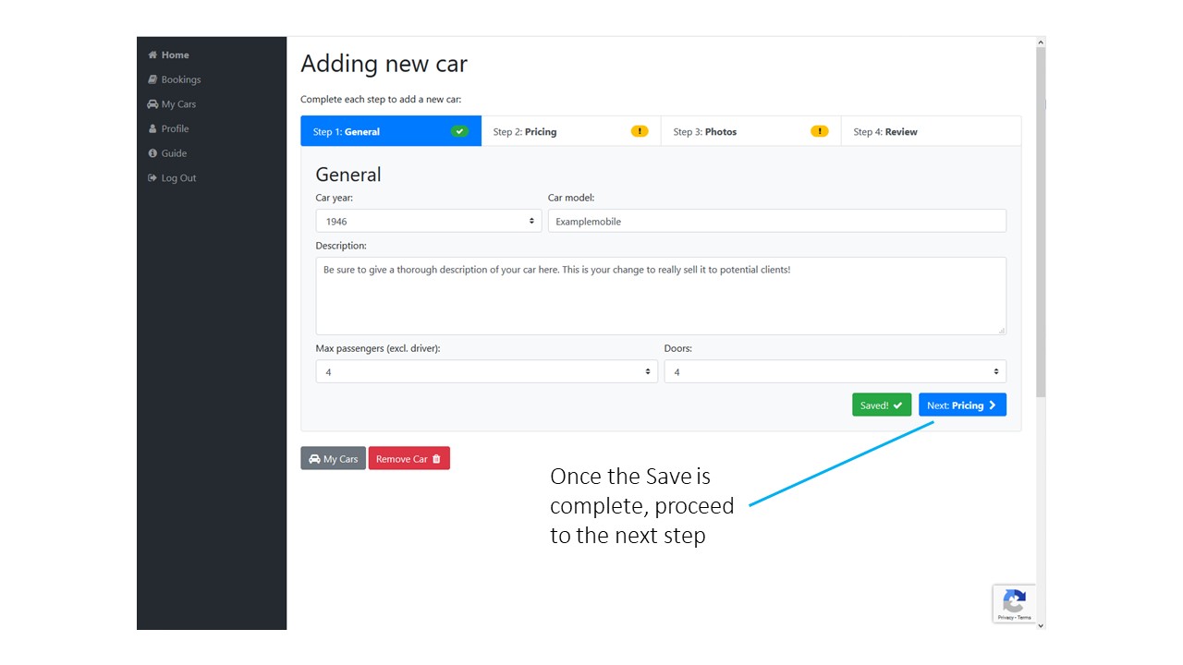This screenshot has height=665, width=1183.
Task: Click car icon on gray My Cars button
Action: coord(314,459)
